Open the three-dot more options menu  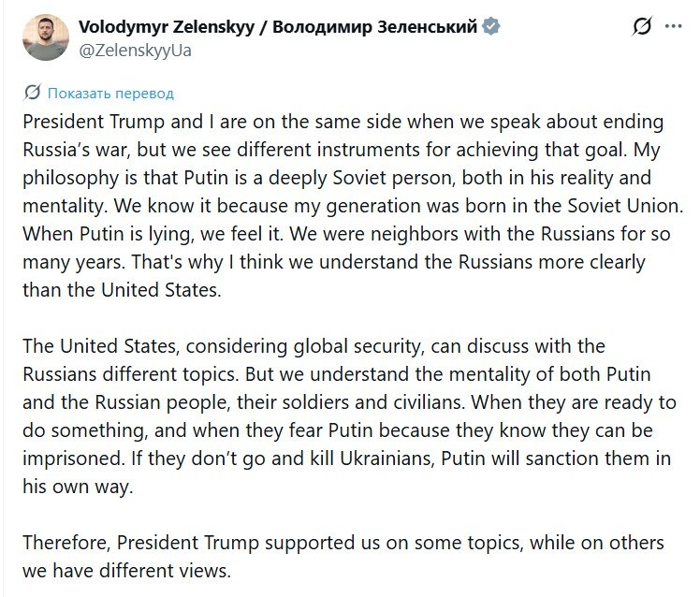[673, 26]
